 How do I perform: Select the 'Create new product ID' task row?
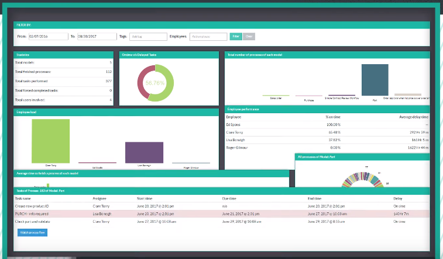221,206
